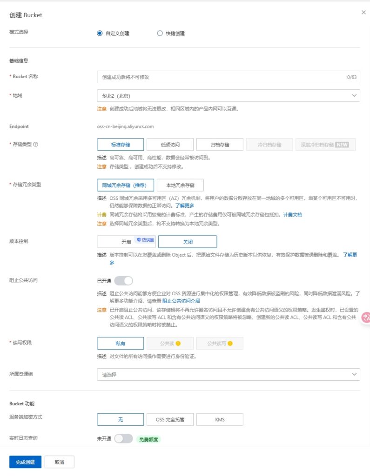Click the Bucket 名称 input field

click(x=221, y=77)
